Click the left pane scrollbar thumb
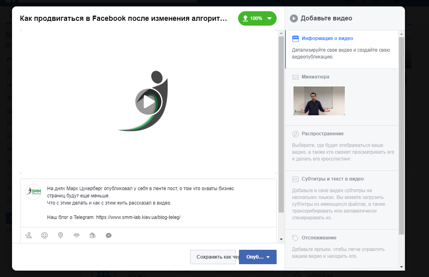This screenshot has width=429, height=277. coord(281,124)
